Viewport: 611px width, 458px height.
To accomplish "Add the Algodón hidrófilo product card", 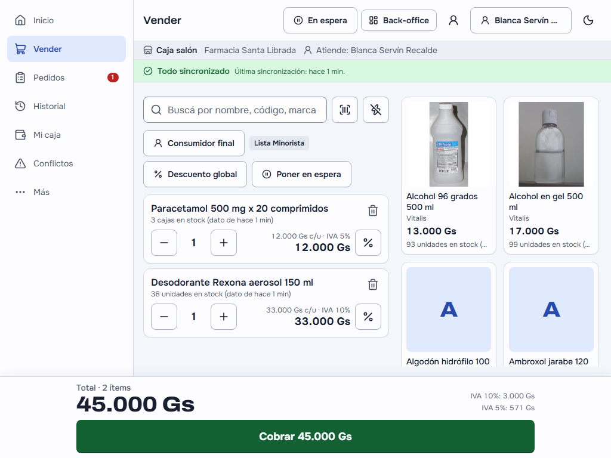I will tap(449, 315).
